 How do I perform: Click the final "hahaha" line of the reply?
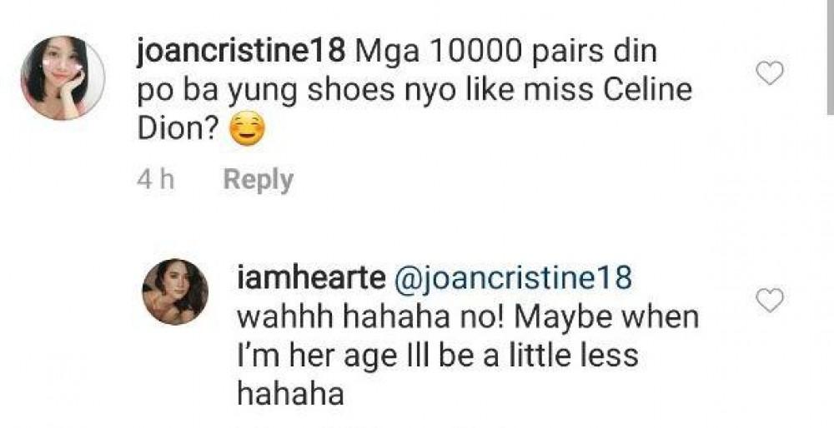(291, 393)
